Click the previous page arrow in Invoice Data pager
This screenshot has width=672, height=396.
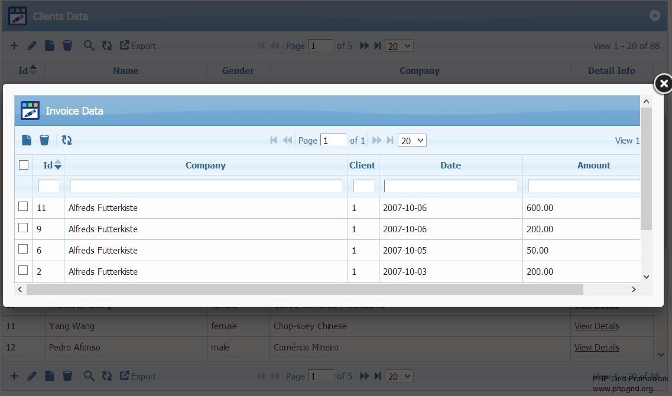(x=287, y=140)
